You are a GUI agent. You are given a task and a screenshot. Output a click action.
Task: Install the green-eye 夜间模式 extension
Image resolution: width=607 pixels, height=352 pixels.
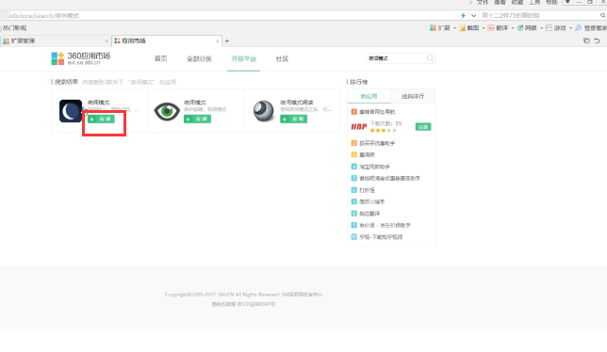[x=197, y=119]
